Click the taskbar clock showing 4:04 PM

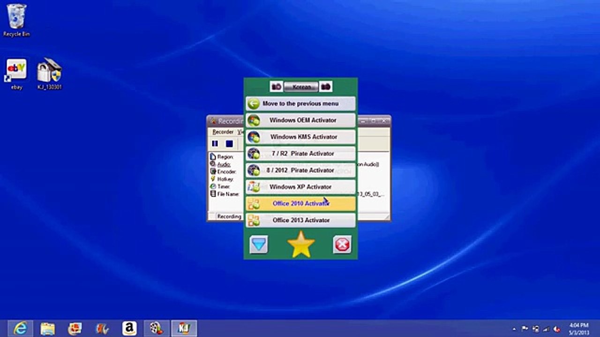[578, 329]
